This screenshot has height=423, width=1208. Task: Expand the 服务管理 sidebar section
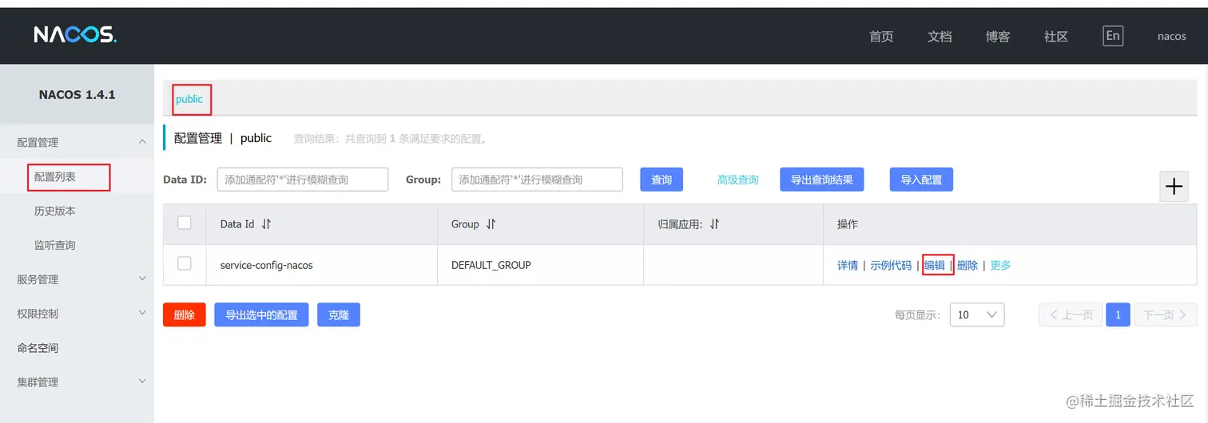(142, 279)
